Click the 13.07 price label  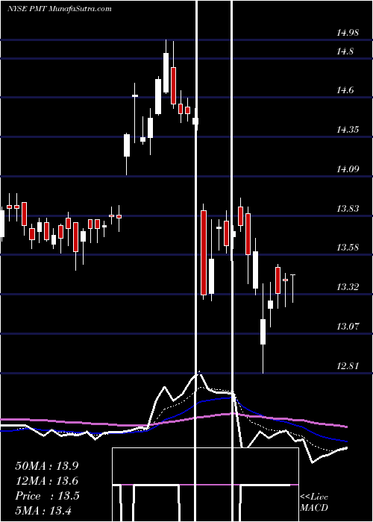348,326
